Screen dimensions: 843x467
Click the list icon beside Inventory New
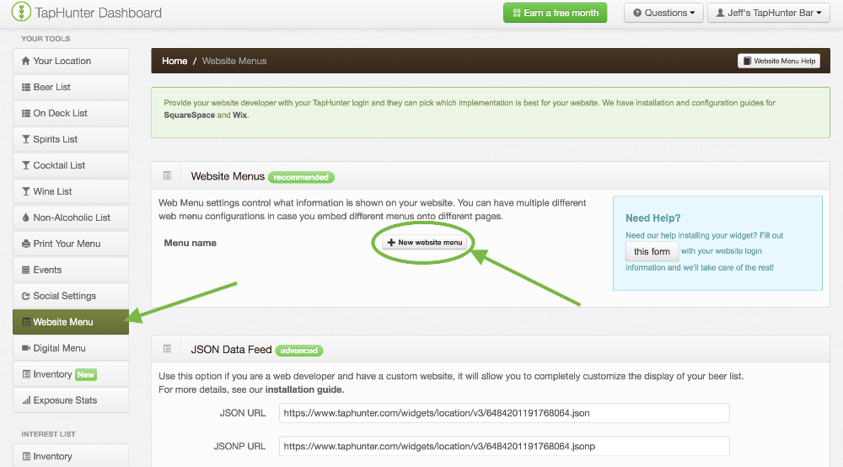pyautogui.click(x=26, y=374)
